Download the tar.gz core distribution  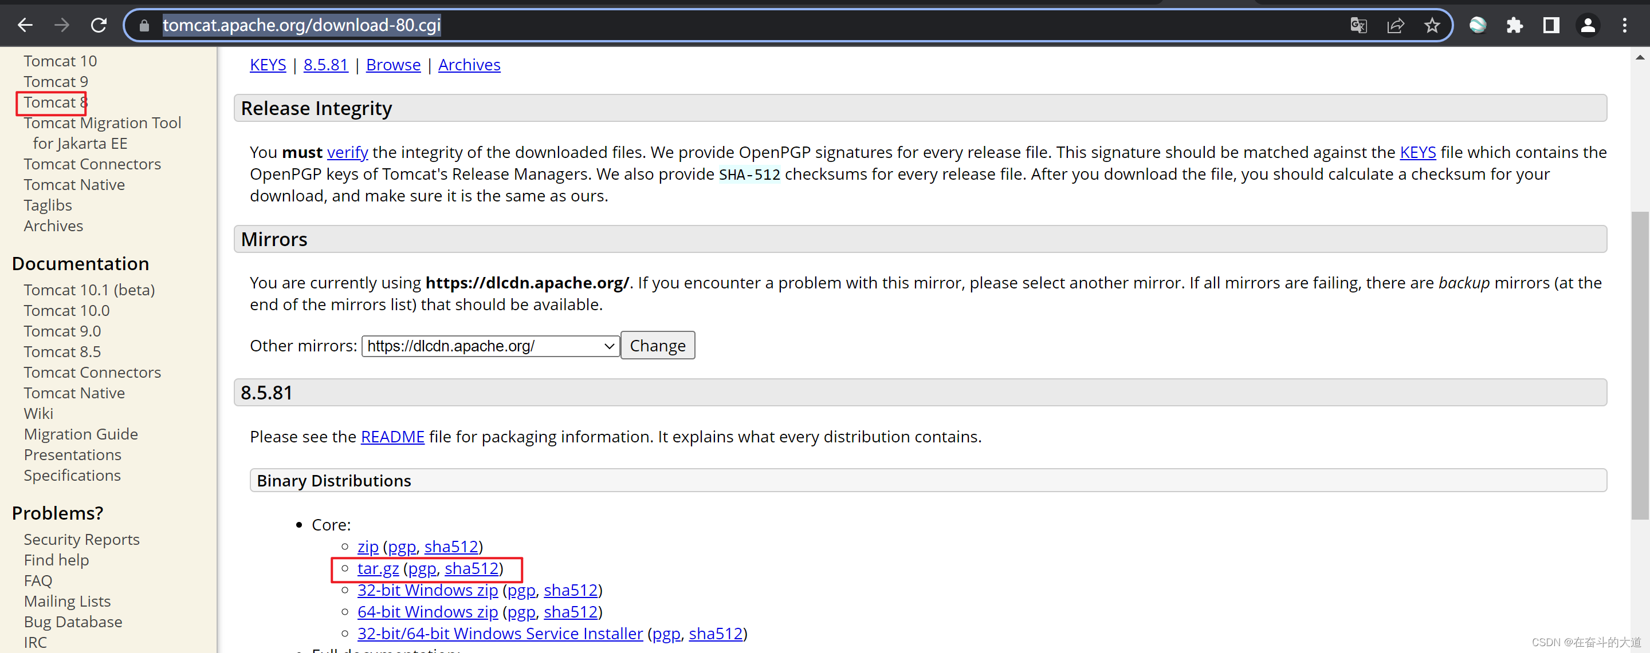coord(378,568)
